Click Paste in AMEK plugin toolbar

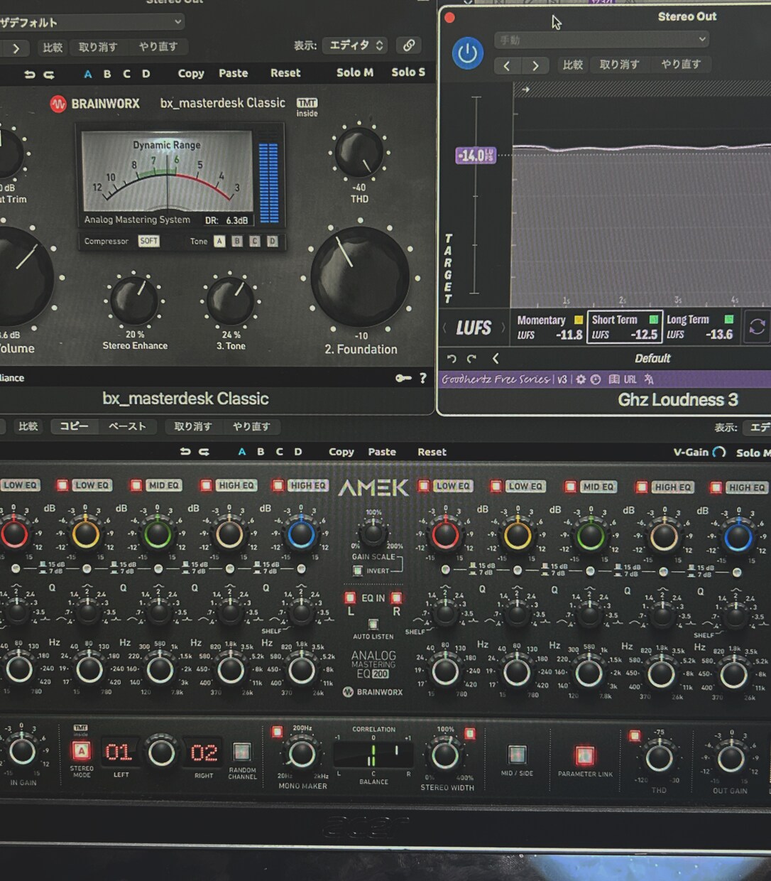[x=382, y=452]
